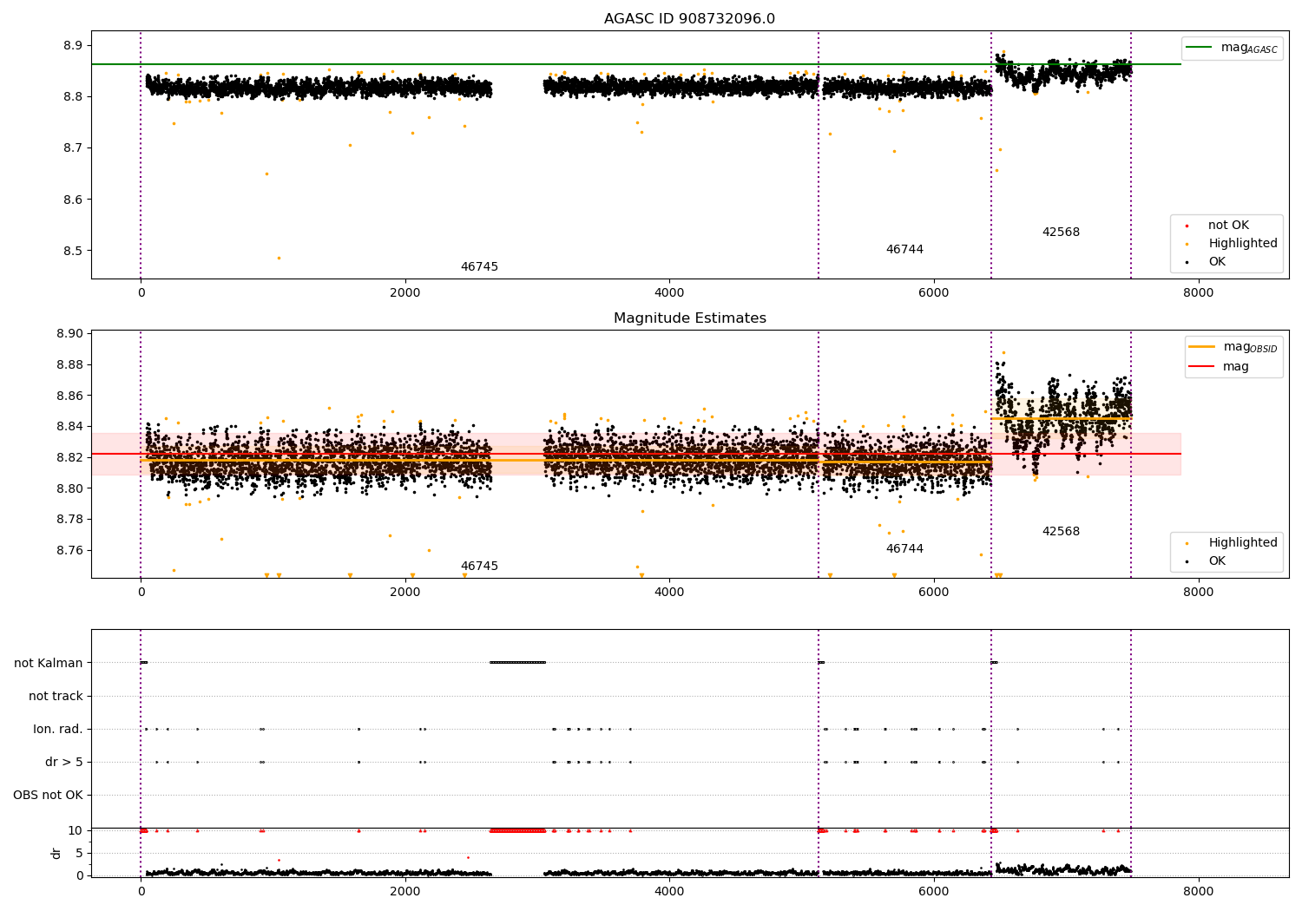Click the 10 tick on dr axis
The height and width of the screenshot is (911, 1302).
[76, 830]
